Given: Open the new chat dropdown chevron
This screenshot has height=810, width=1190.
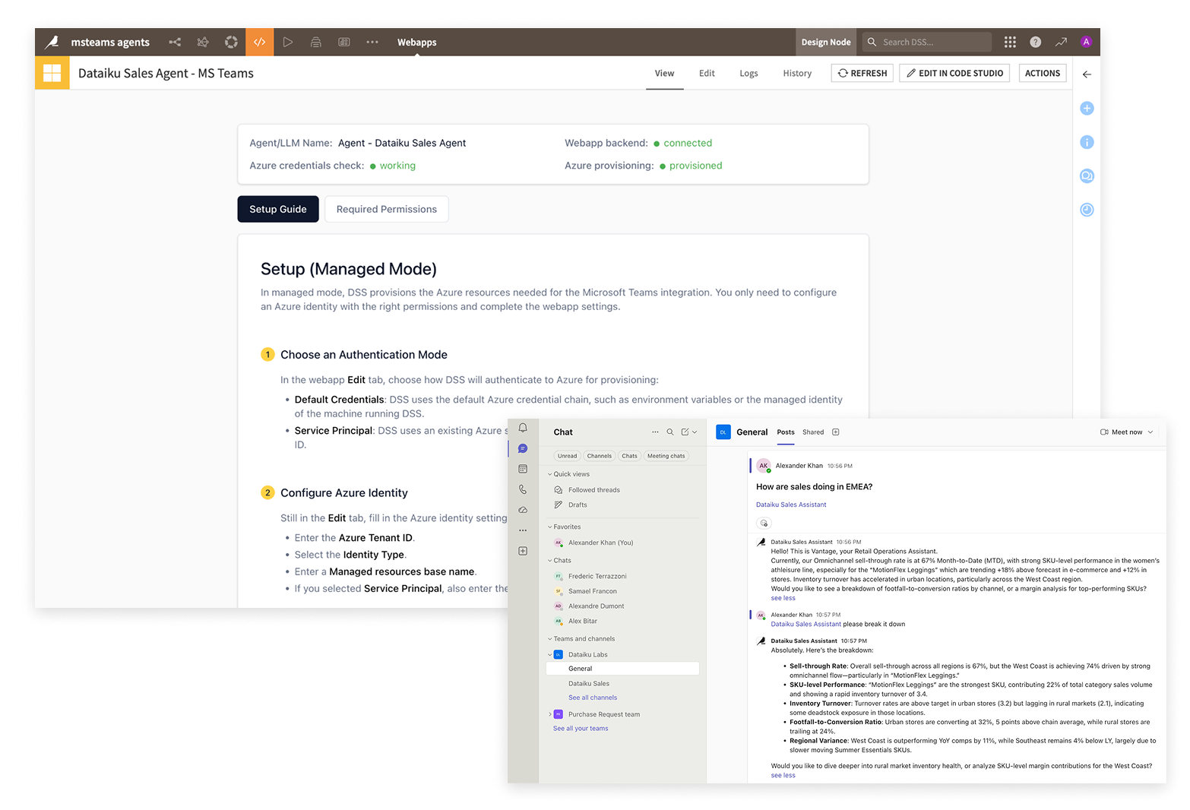Looking at the screenshot, I should tap(695, 432).
